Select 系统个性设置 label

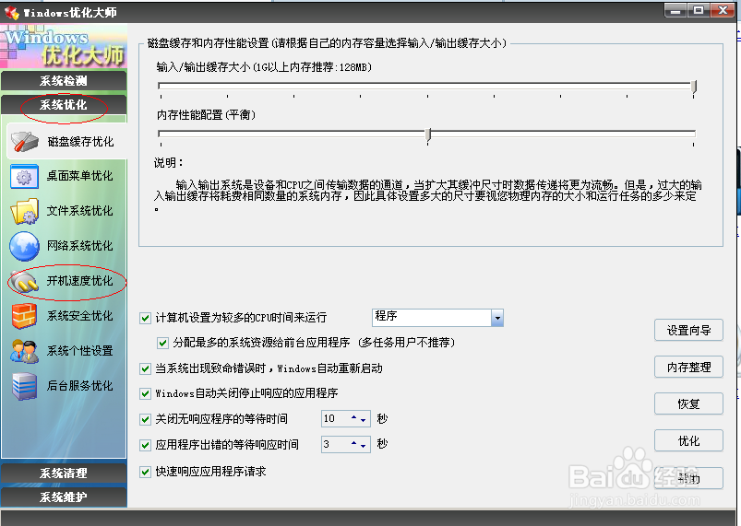point(80,350)
